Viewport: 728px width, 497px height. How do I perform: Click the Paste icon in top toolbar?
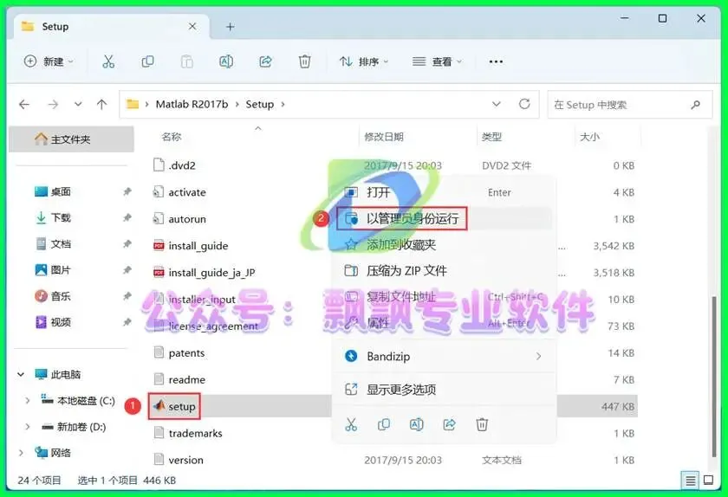click(x=186, y=61)
